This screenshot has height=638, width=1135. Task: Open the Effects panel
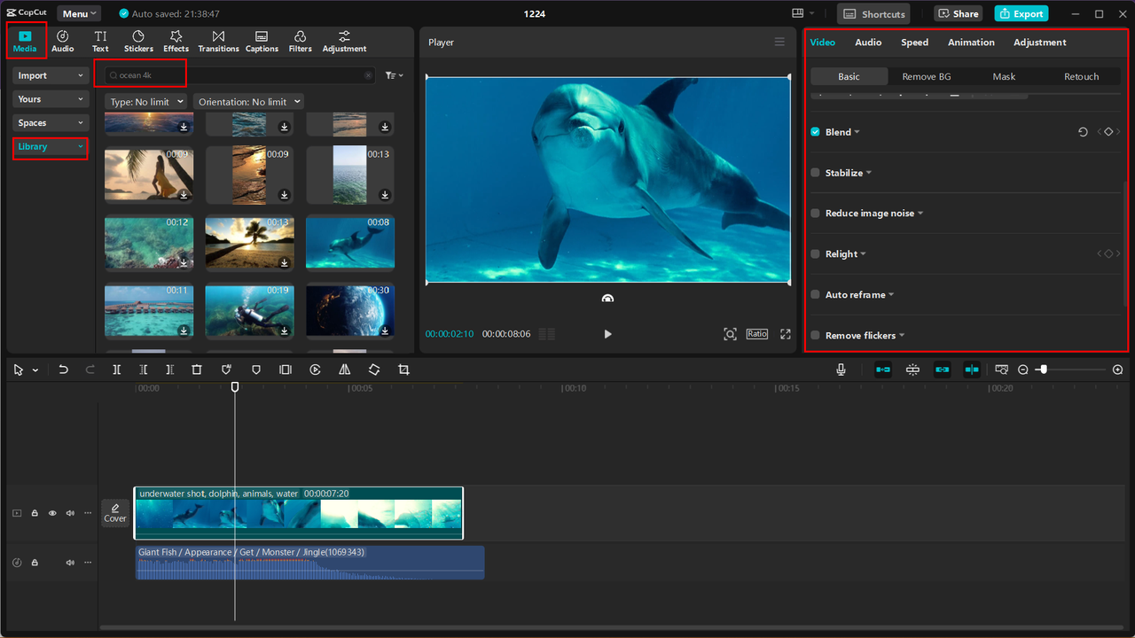(x=175, y=41)
